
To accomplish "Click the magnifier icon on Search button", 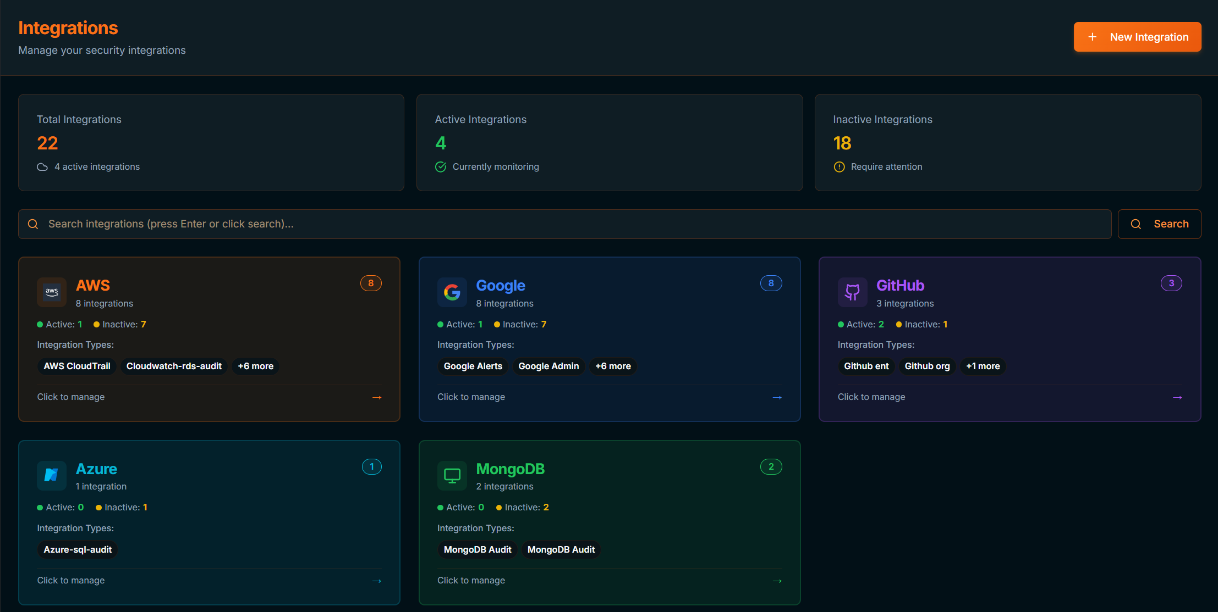I will pyautogui.click(x=1136, y=224).
